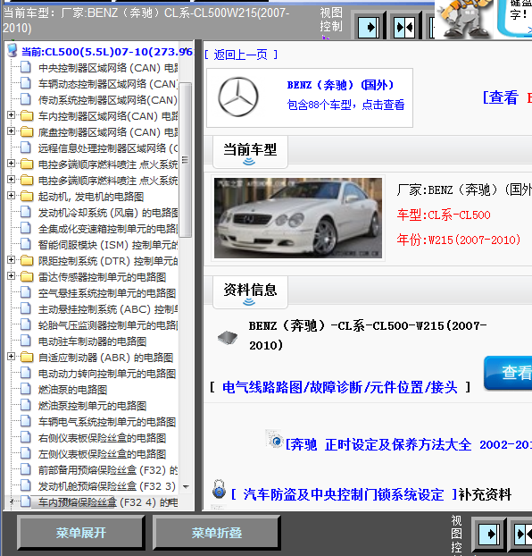Click gear page icon beside 奔驰 正时设定 link
The width and height of the screenshot is (532, 556).
[x=275, y=439]
